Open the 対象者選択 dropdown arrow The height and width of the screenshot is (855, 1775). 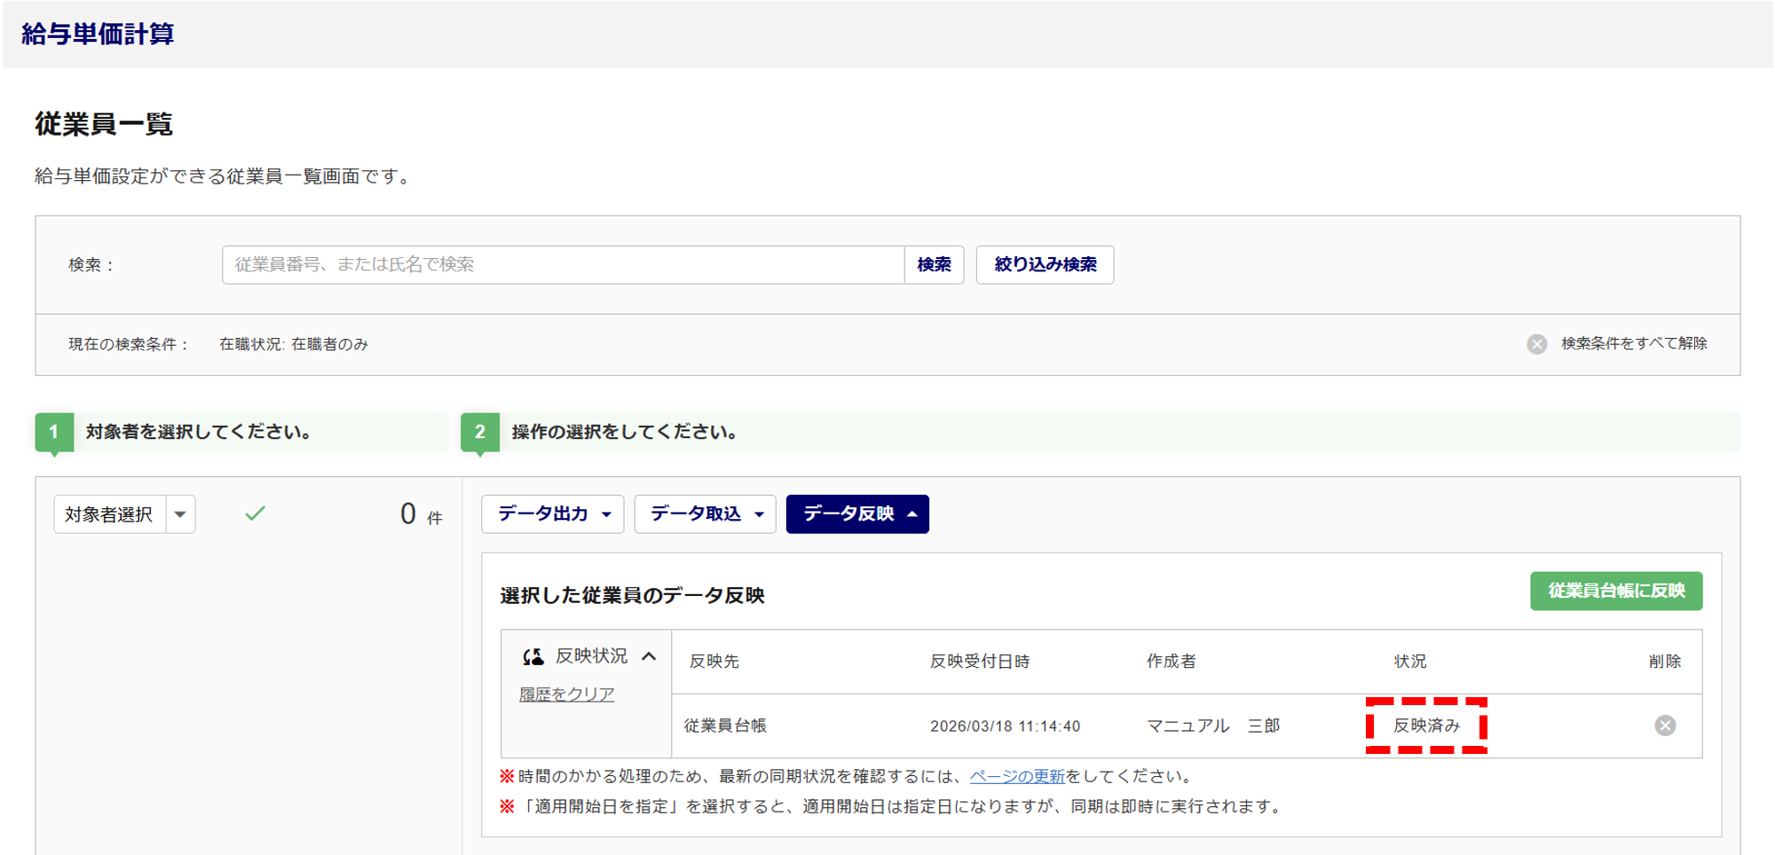coord(181,514)
